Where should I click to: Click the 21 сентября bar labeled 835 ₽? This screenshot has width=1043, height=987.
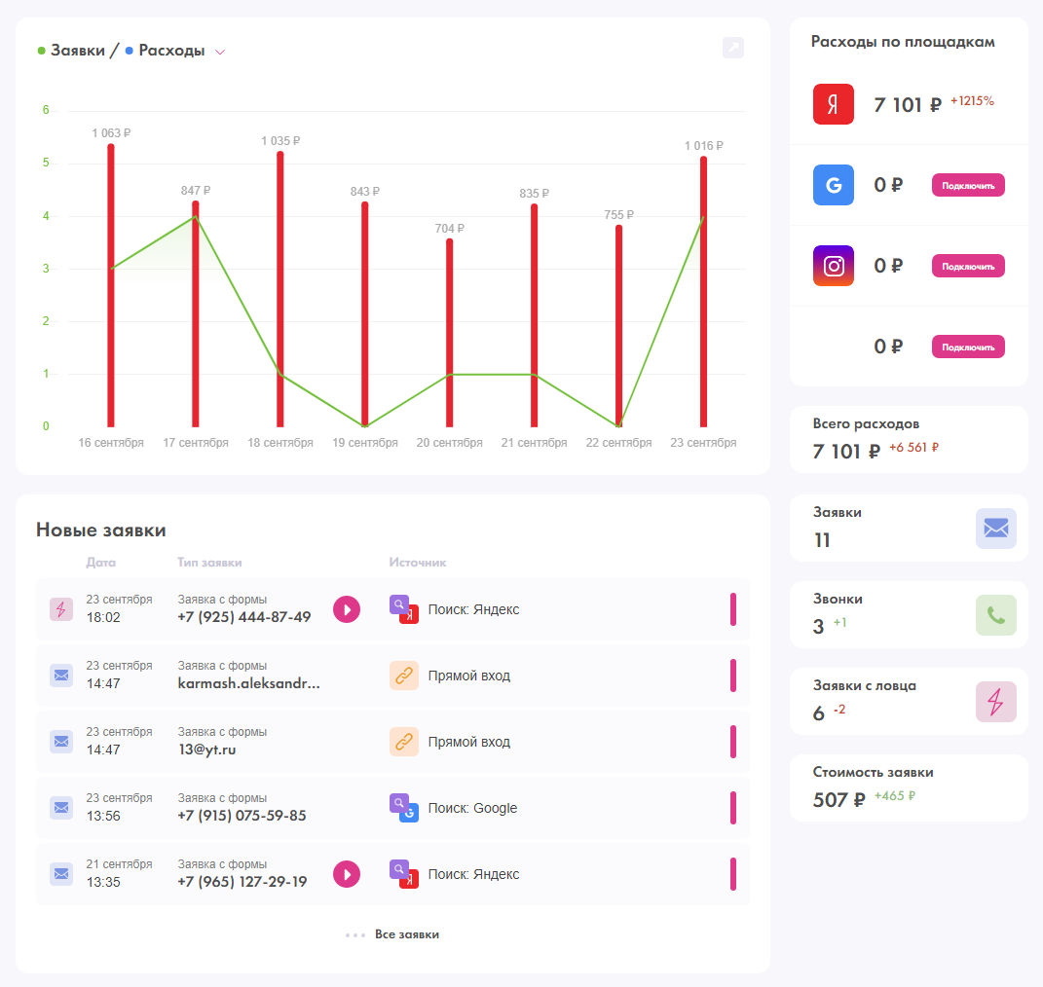(534, 315)
